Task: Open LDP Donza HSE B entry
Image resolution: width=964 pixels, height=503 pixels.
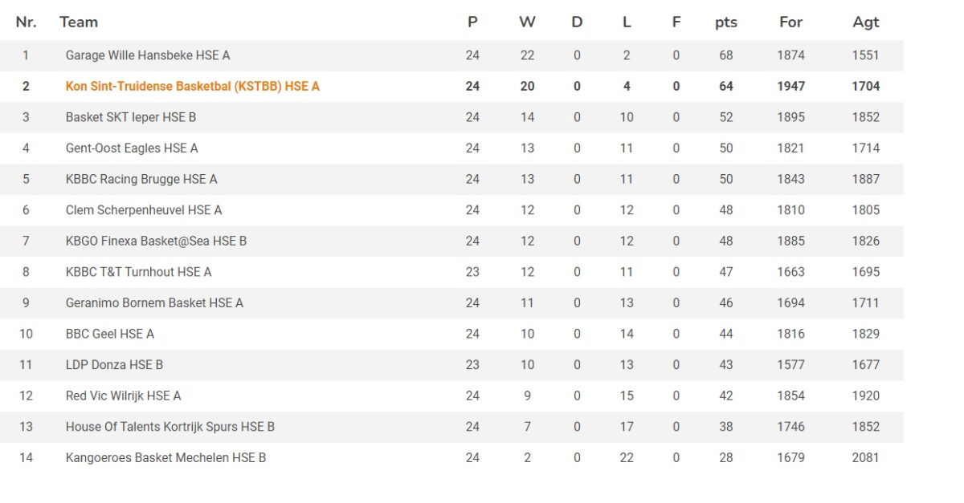Action: click(114, 365)
